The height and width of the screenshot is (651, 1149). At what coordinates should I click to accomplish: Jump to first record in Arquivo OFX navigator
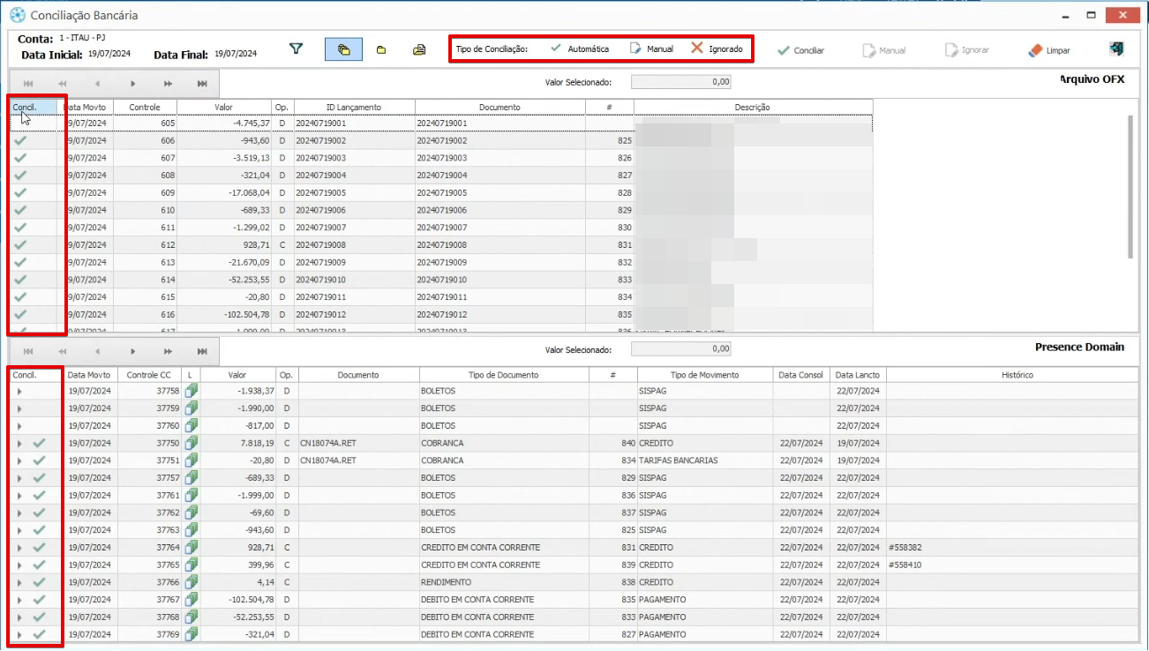[28, 84]
